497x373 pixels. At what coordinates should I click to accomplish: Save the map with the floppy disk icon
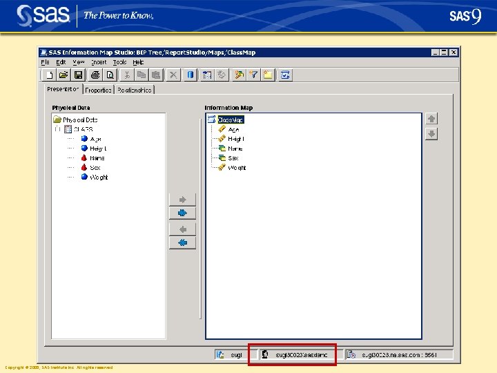pos(78,75)
